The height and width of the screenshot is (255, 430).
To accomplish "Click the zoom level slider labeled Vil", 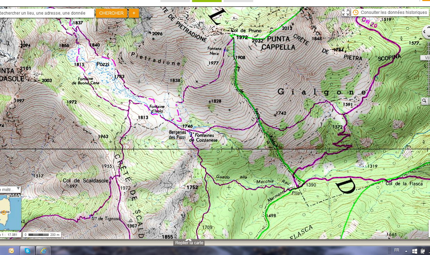I will click(425, 58).
